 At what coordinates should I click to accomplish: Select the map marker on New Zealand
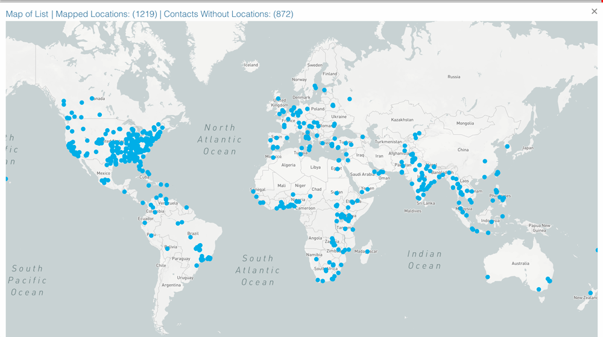click(590, 293)
